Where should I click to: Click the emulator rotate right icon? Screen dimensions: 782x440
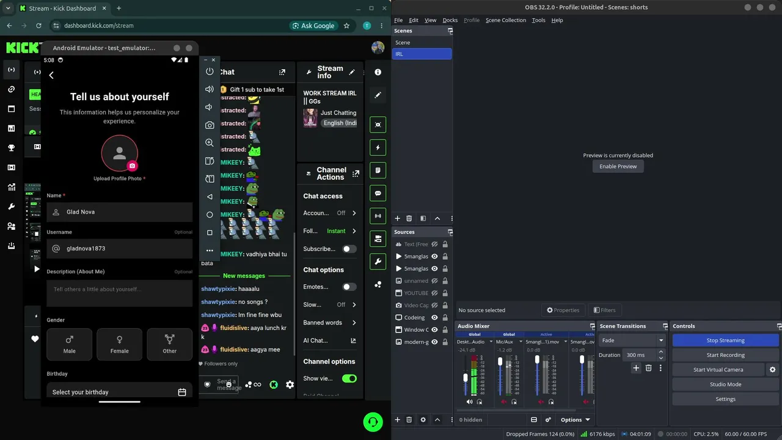[x=210, y=178]
